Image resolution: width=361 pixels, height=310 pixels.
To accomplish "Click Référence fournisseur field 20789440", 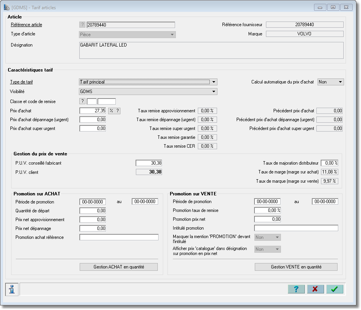I will pyautogui.click(x=304, y=25).
